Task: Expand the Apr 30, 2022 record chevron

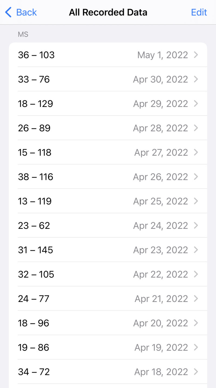Action: (196, 79)
